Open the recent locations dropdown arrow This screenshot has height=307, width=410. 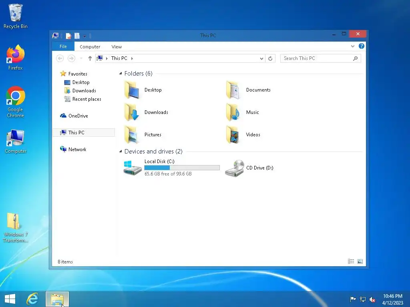[x=81, y=58]
